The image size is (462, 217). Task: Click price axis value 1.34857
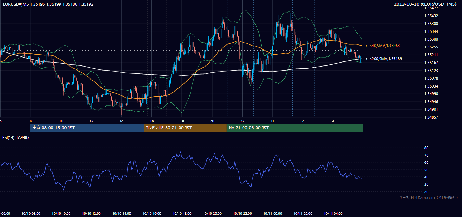tap(431, 117)
